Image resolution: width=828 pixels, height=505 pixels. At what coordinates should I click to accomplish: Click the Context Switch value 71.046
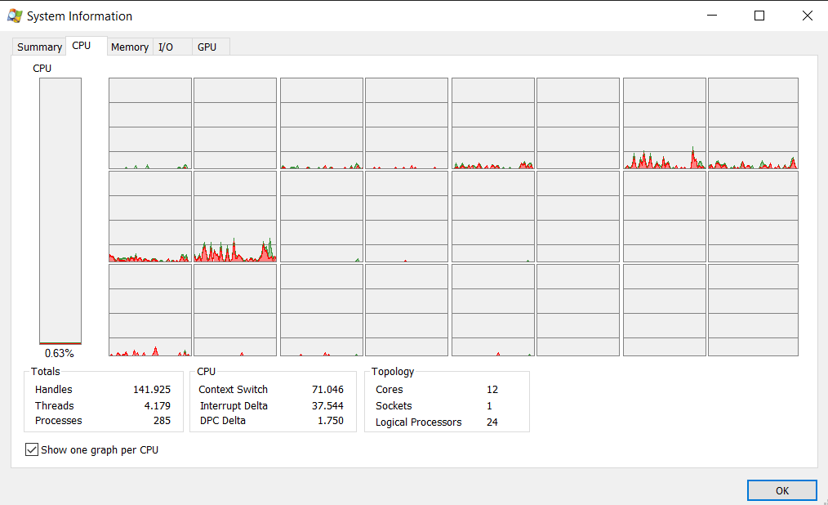coord(327,389)
